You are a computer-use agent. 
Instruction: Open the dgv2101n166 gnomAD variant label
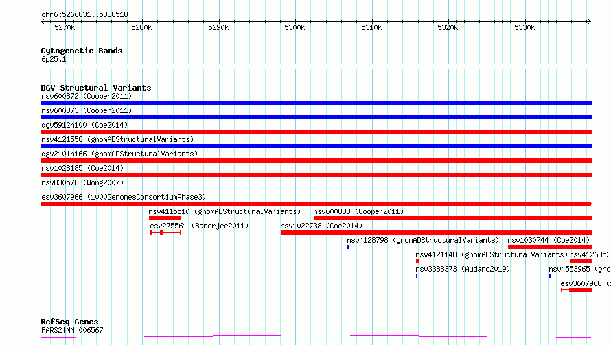[119, 154]
